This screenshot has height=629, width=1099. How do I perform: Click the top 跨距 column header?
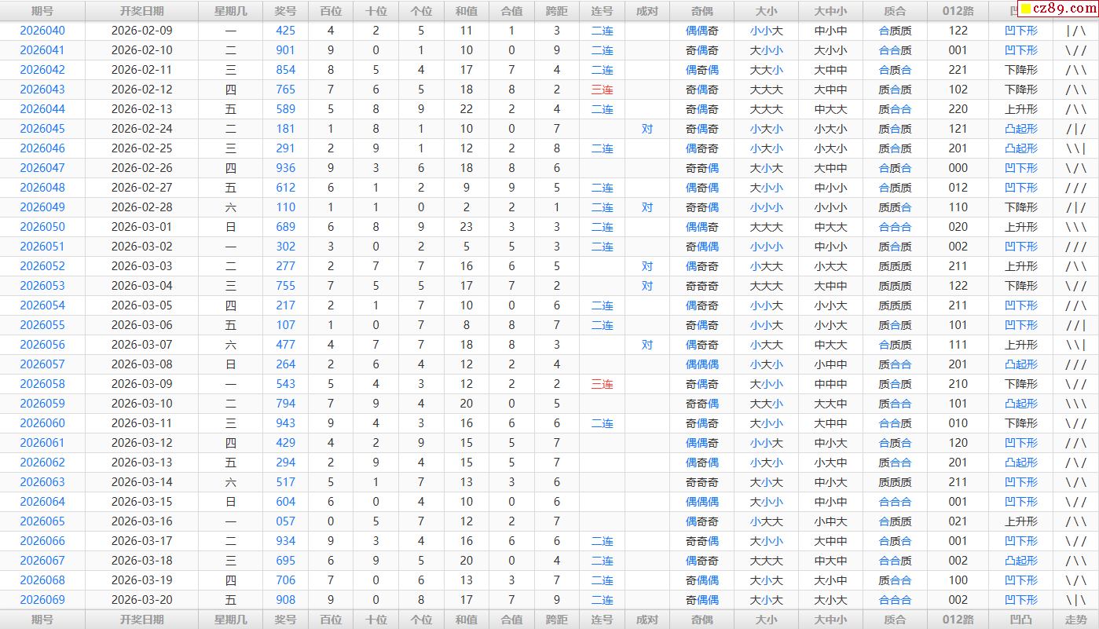(556, 11)
